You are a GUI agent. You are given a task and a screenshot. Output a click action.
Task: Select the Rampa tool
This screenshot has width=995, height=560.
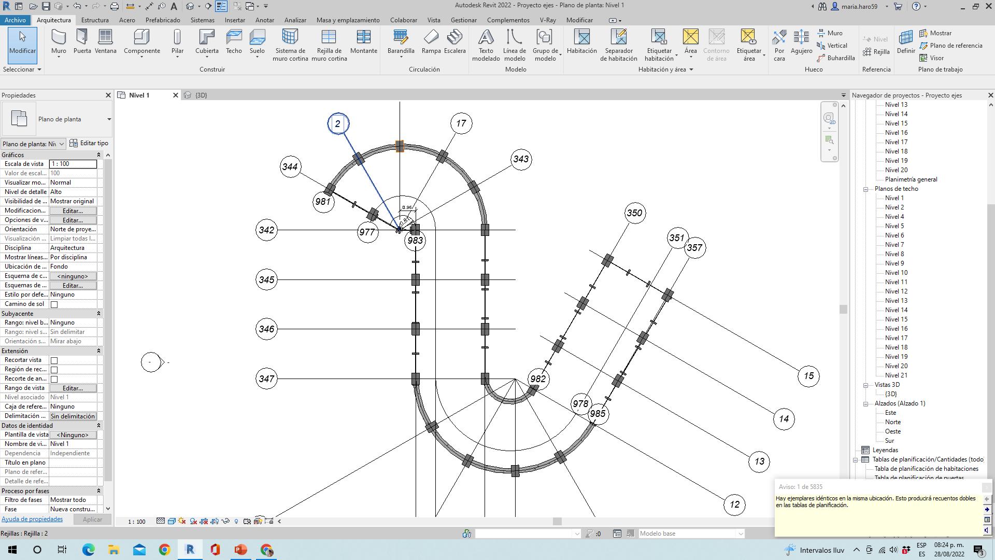click(x=431, y=41)
